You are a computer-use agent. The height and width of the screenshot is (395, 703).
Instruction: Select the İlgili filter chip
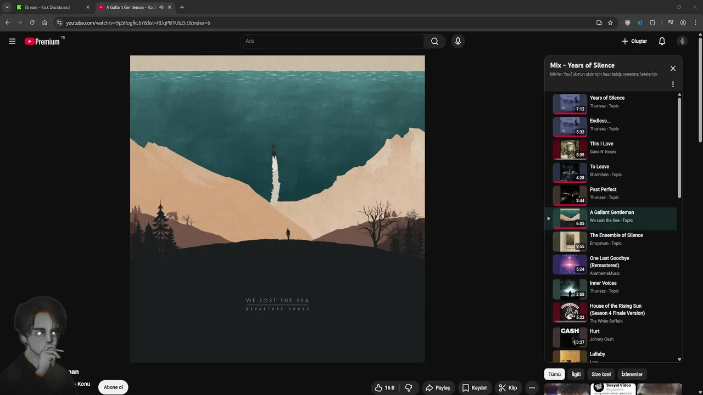tap(576, 374)
